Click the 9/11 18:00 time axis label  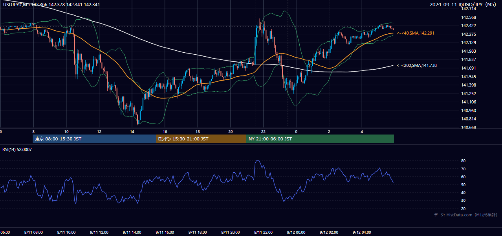(198, 232)
